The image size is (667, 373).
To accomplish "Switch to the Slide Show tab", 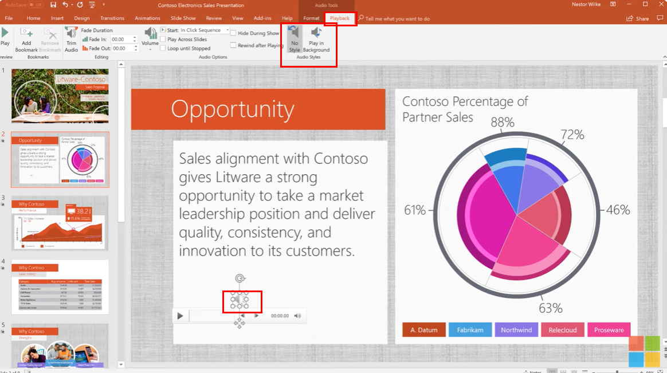I will coord(183,18).
